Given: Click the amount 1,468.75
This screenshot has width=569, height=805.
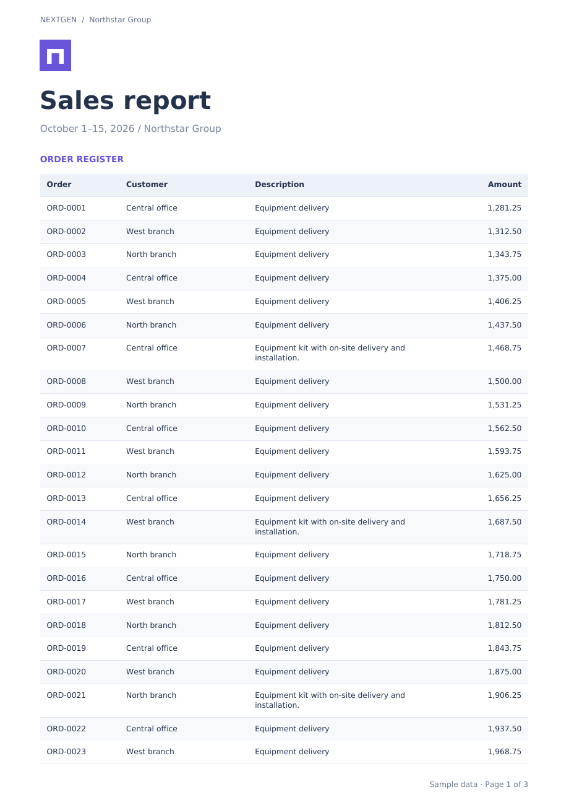Looking at the screenshot, I should (x=505, y=348).
